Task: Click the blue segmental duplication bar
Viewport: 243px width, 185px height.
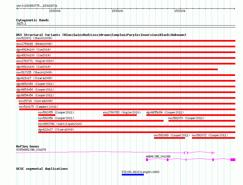Action: click(133, 175)
